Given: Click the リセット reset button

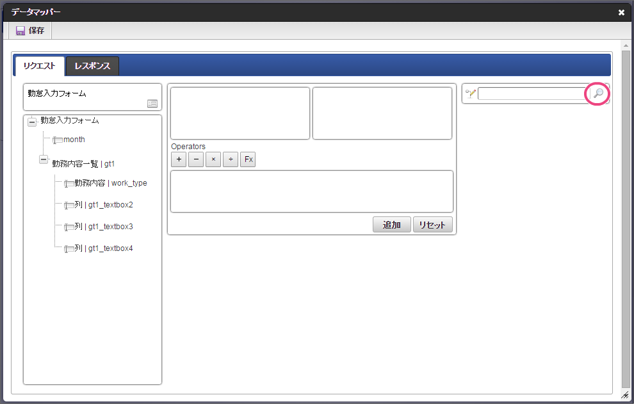Looking at the screenshot, I should [433, 225].
